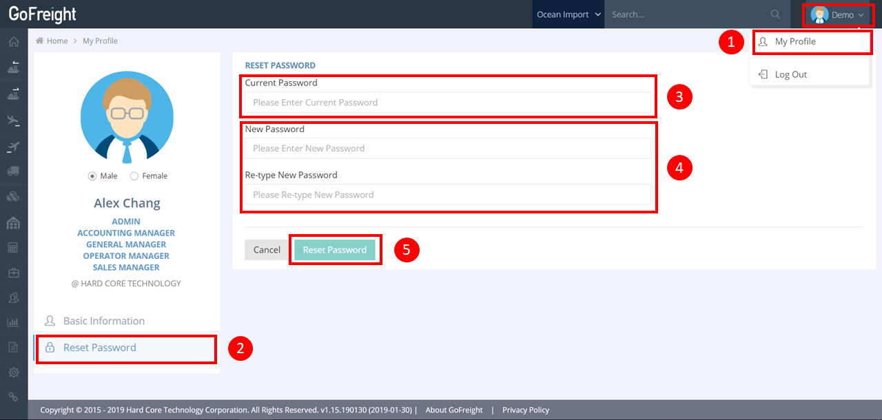Click the Cancel button
The height and width of the screenshot is (420, 882).
267,250
